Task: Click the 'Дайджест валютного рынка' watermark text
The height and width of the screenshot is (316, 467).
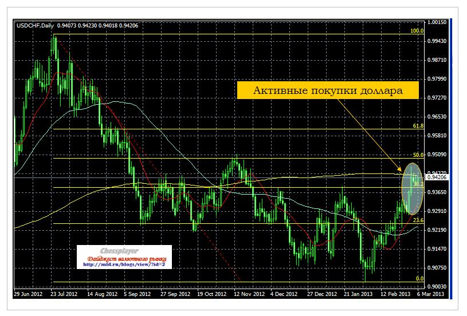Action: pyautogui.click(x=124, y=259)
